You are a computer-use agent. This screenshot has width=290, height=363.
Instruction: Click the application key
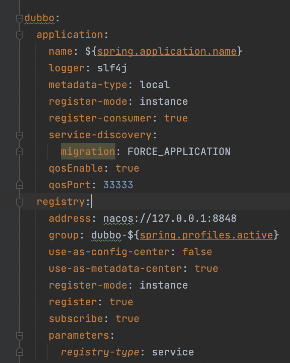70,35
